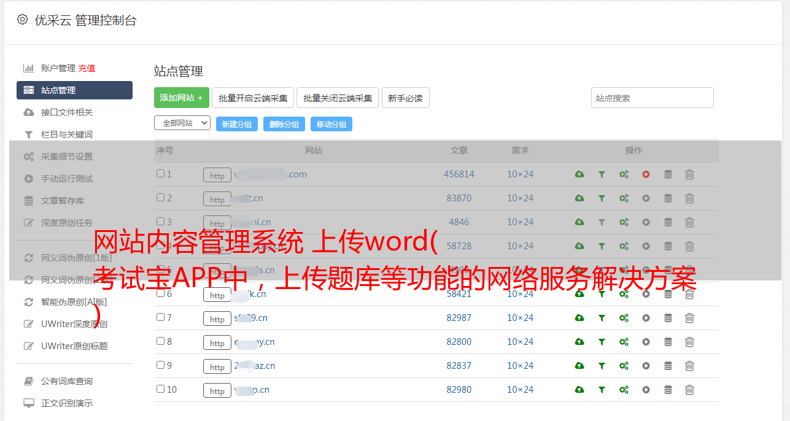790x421 pixels.
Task: Delete row 10 site using trash icon
Action: [689, 390]
